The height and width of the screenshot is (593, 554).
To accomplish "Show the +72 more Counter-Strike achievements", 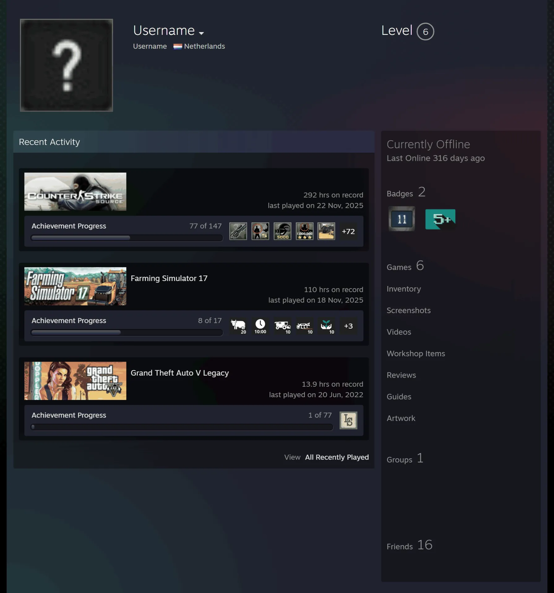I will tap(348, 231).
